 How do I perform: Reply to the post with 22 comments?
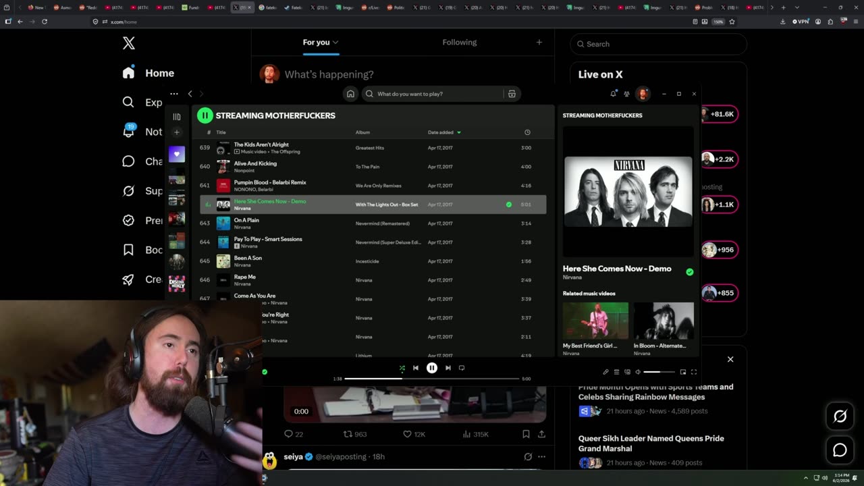coord(294,434)
